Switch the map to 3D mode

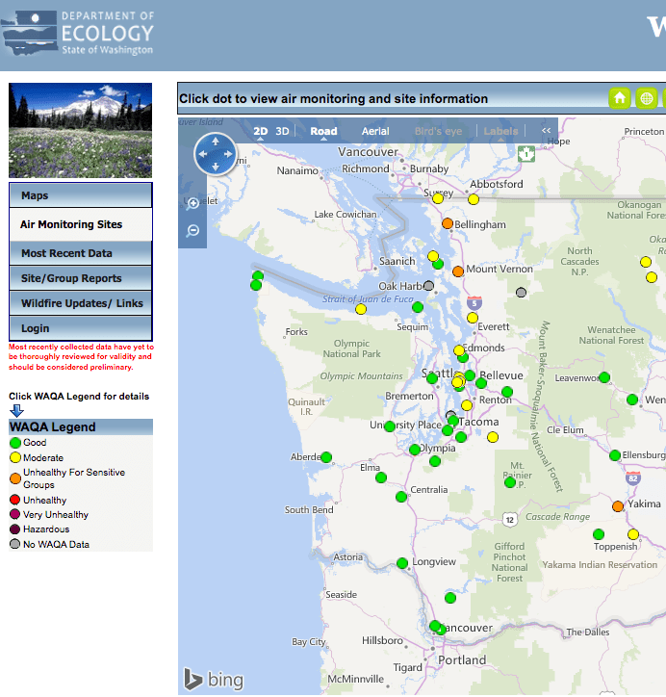tap(282, 131)
